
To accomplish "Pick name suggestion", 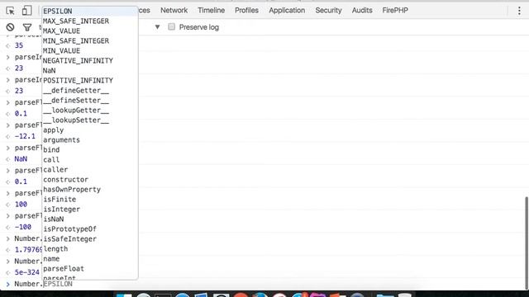I will point(90,258).
